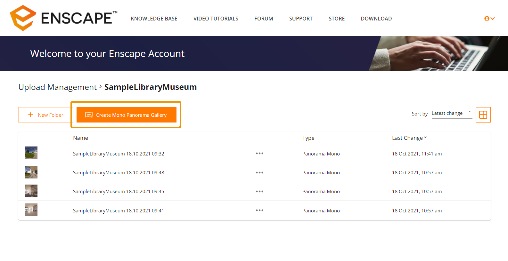Open thumbnail of 09:48 panorama
This screenshot has height=261, width=508.
coord(31,172)
